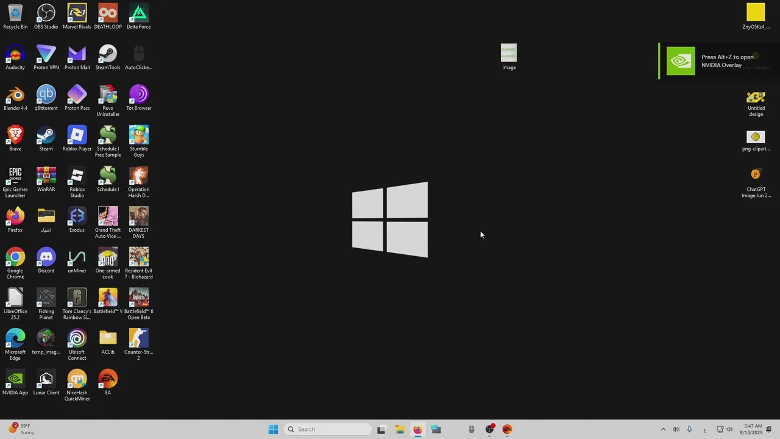Select the Counter-Strike 2 desktop icon
The width and height of the screenshot is (780, 439).
click(139, 344)
